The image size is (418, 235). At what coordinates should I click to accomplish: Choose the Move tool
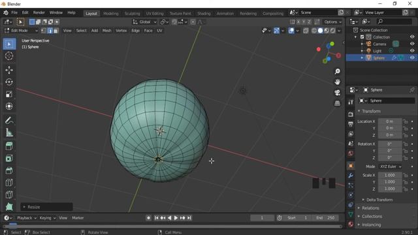tap(9, 70)
